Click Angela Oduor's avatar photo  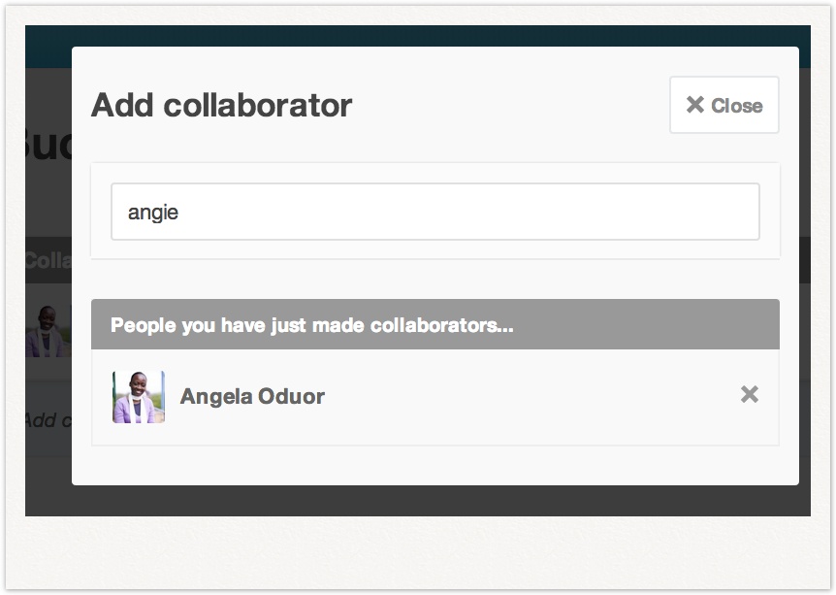(x=139, y=397)
